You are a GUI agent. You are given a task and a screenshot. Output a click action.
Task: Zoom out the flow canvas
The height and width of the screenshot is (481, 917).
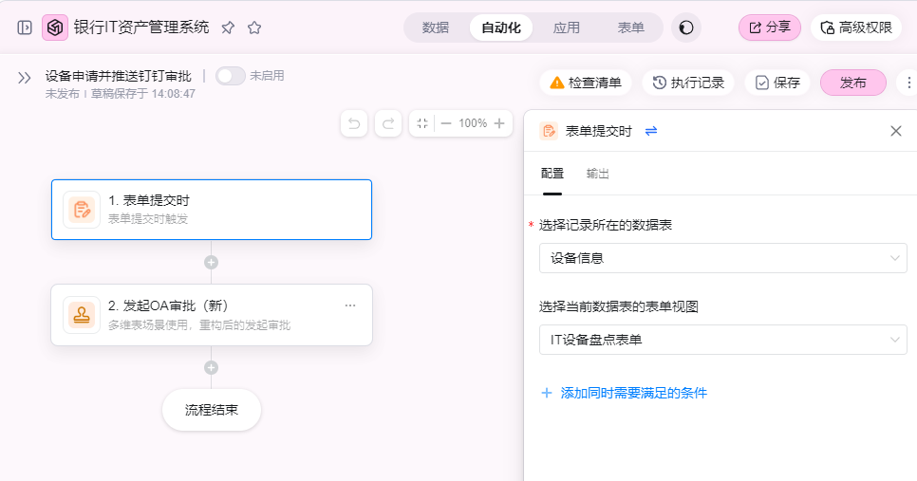[x=446, y=123]
